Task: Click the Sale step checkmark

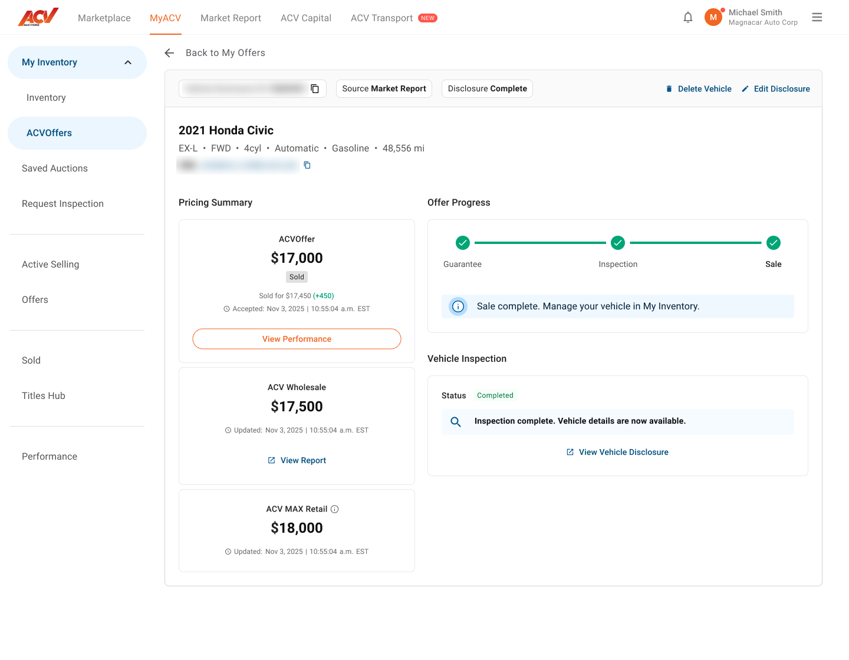Action: click(x=774, y=243)
